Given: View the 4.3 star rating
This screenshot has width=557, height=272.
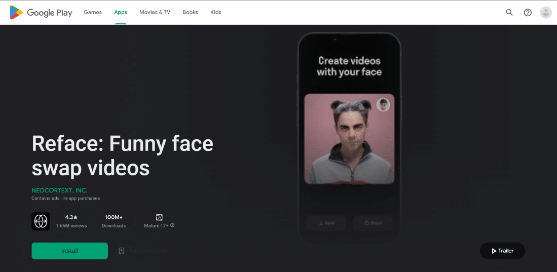Looking at the screenshot, I should click(x=71, y=217).
